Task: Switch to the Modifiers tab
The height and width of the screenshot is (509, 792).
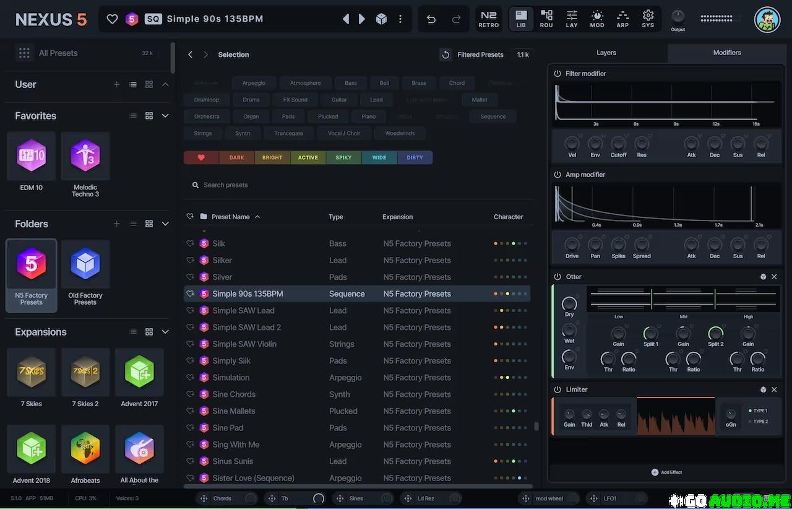Action: [727, 53]
